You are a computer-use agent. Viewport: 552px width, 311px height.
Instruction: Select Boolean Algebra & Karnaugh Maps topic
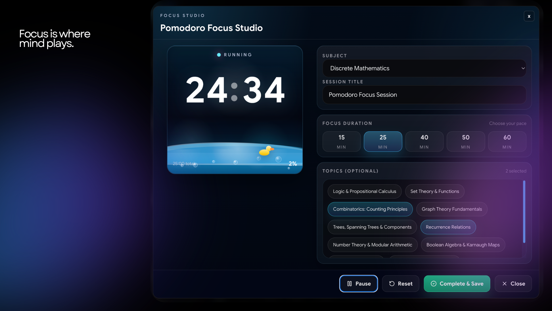click(463, 245)
